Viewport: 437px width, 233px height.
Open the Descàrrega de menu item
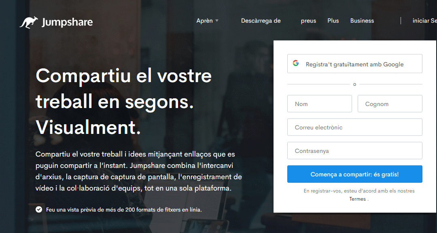(261, 21)
